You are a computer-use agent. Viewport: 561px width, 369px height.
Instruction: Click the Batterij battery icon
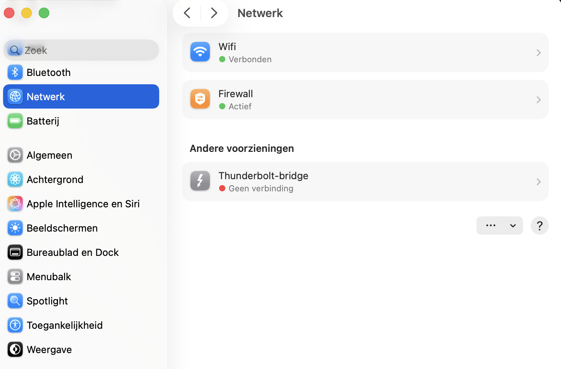[x=15, y=121]
